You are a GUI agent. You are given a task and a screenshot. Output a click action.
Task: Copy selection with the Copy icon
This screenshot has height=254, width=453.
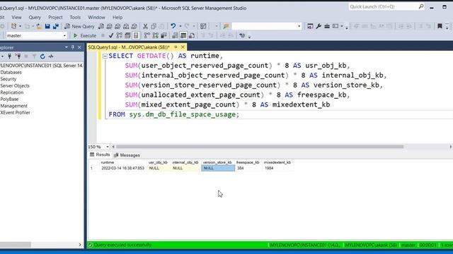pos(154,26)
